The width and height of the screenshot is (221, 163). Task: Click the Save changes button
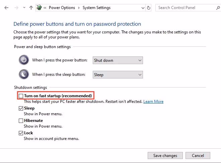tap(165, 155)
